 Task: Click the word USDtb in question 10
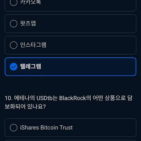44,98
